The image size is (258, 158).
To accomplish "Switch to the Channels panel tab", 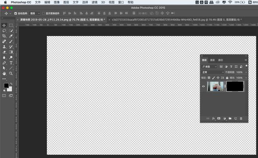I will pyautogui.click(x=212, y=60).
